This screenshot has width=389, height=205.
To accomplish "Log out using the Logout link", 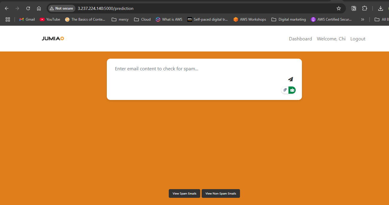I will click(358, 39).
